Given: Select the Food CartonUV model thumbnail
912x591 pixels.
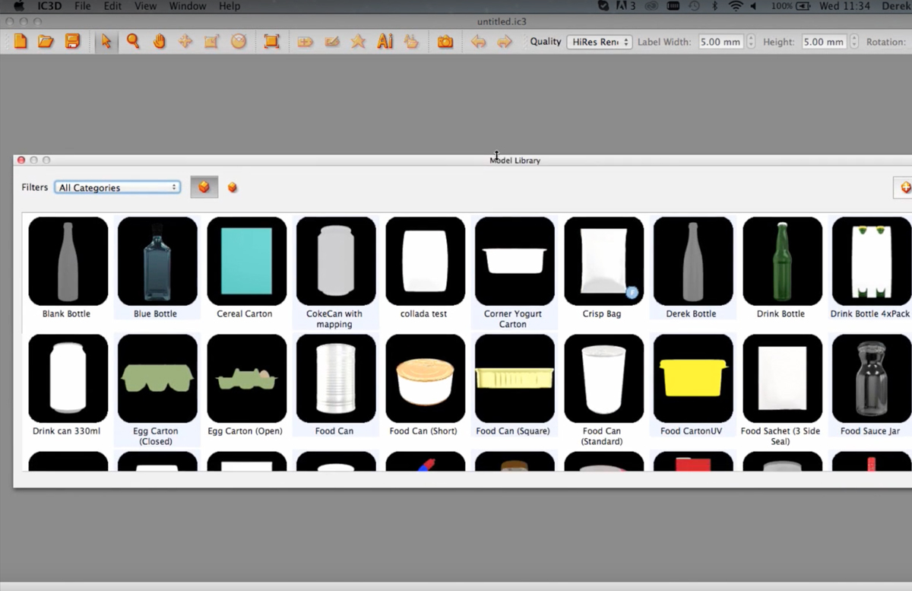Looking at the screenshot, I should point(693,378).
